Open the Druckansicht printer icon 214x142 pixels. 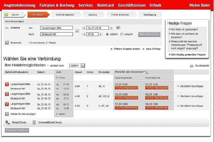tap(192, 66)
